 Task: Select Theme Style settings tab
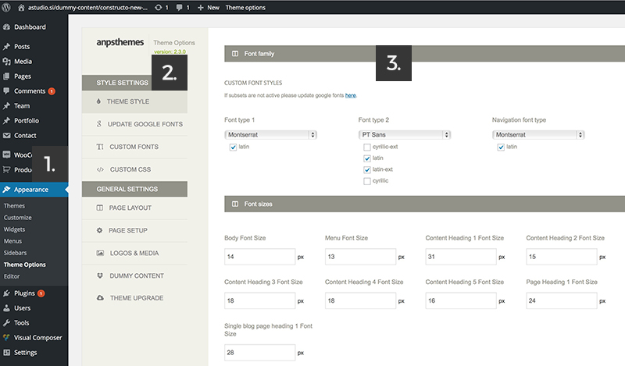point(134,101)
